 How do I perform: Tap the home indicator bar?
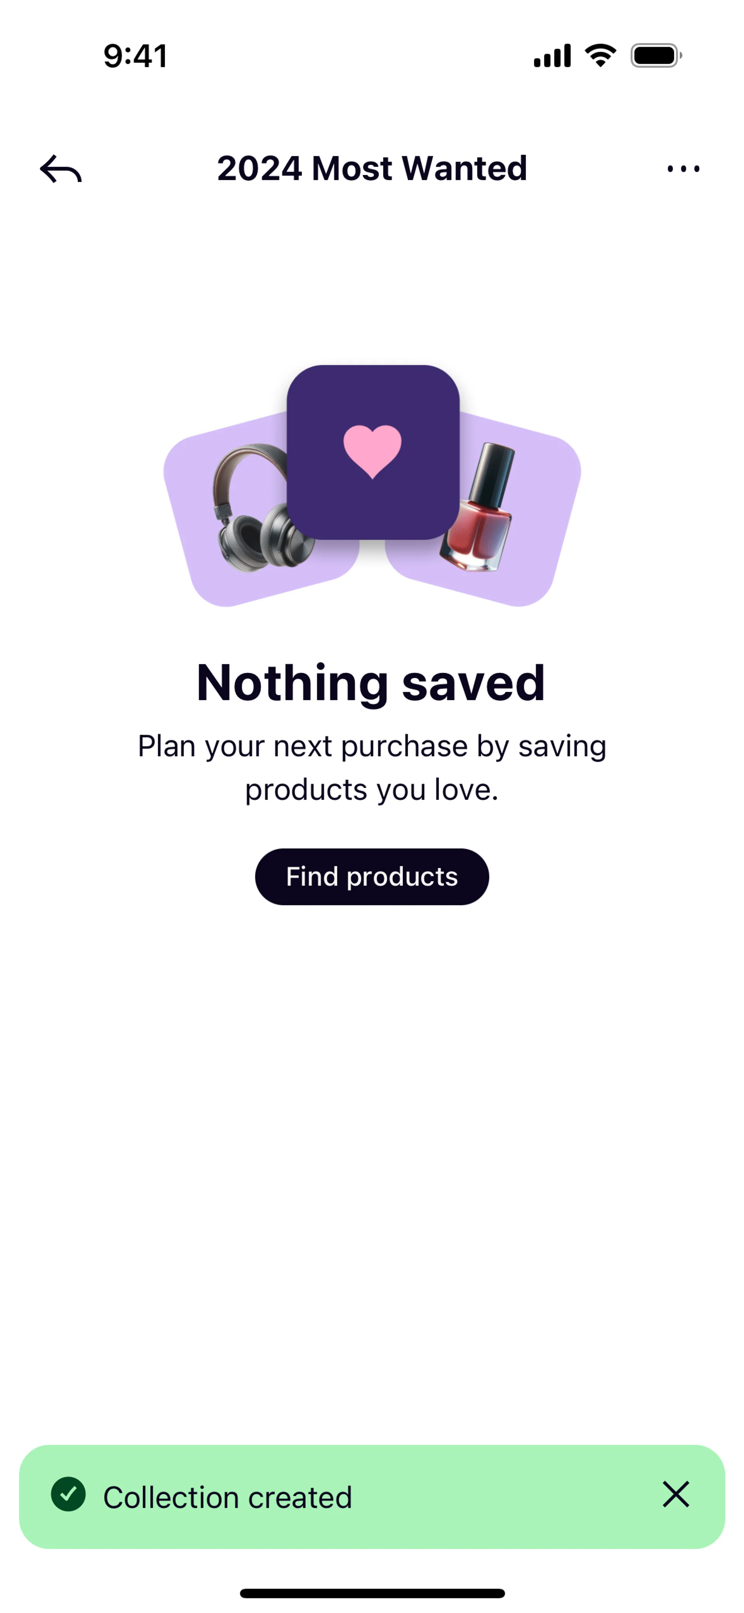point(372,1593)
